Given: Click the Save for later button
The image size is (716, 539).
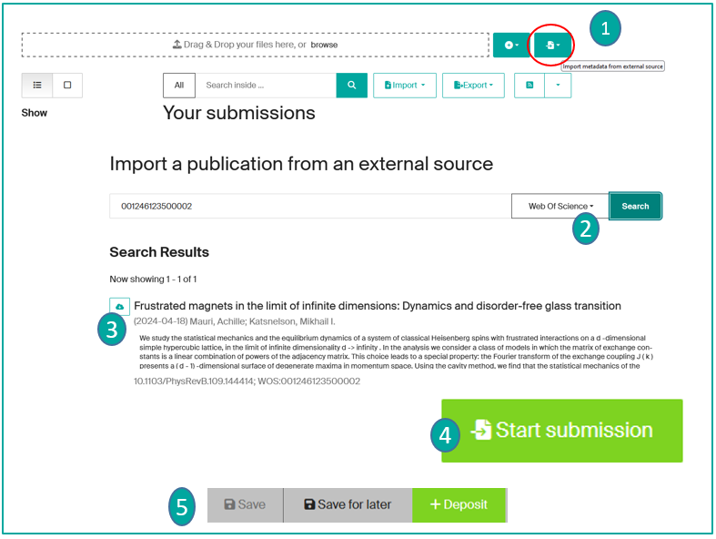Looking at the screenshot, I should coord(348,504).
